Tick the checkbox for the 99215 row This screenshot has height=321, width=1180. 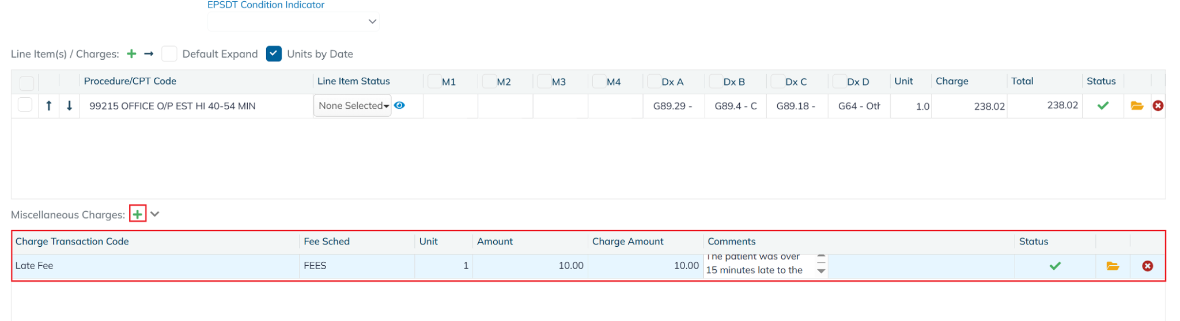[25, 105]
